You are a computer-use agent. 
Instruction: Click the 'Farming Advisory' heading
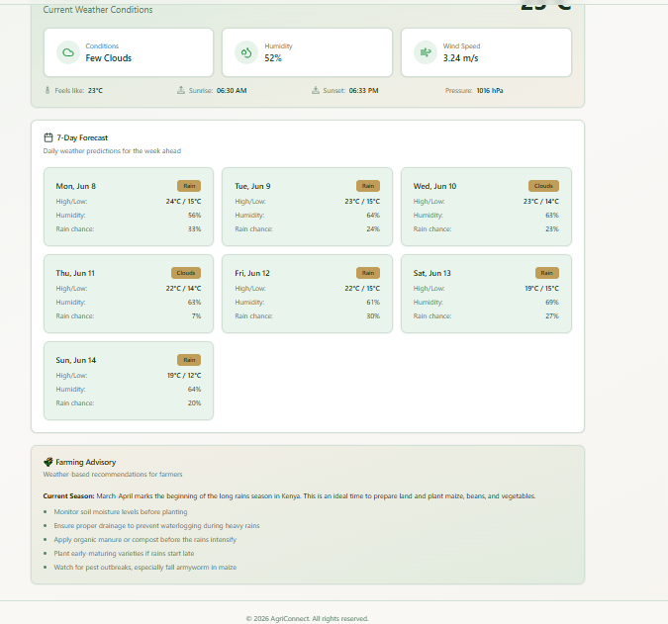coord(86,462)
